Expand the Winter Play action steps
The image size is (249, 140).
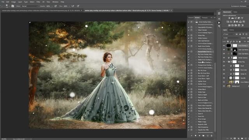pyautogui.click(x=196, y=35)
